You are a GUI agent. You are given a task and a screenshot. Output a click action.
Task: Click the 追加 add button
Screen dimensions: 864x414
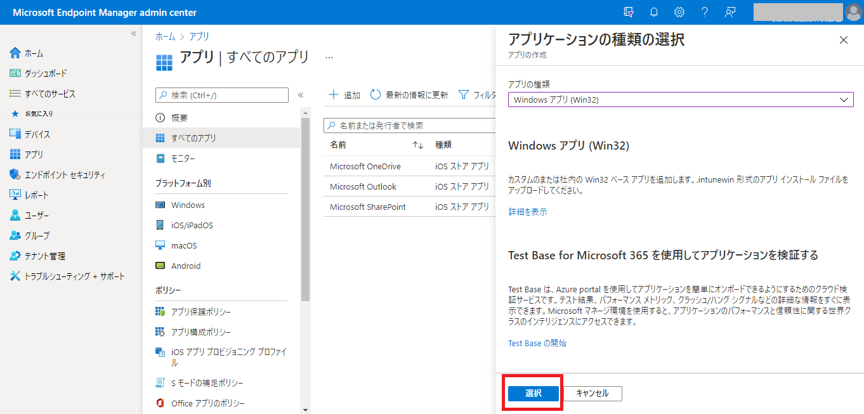344,95
